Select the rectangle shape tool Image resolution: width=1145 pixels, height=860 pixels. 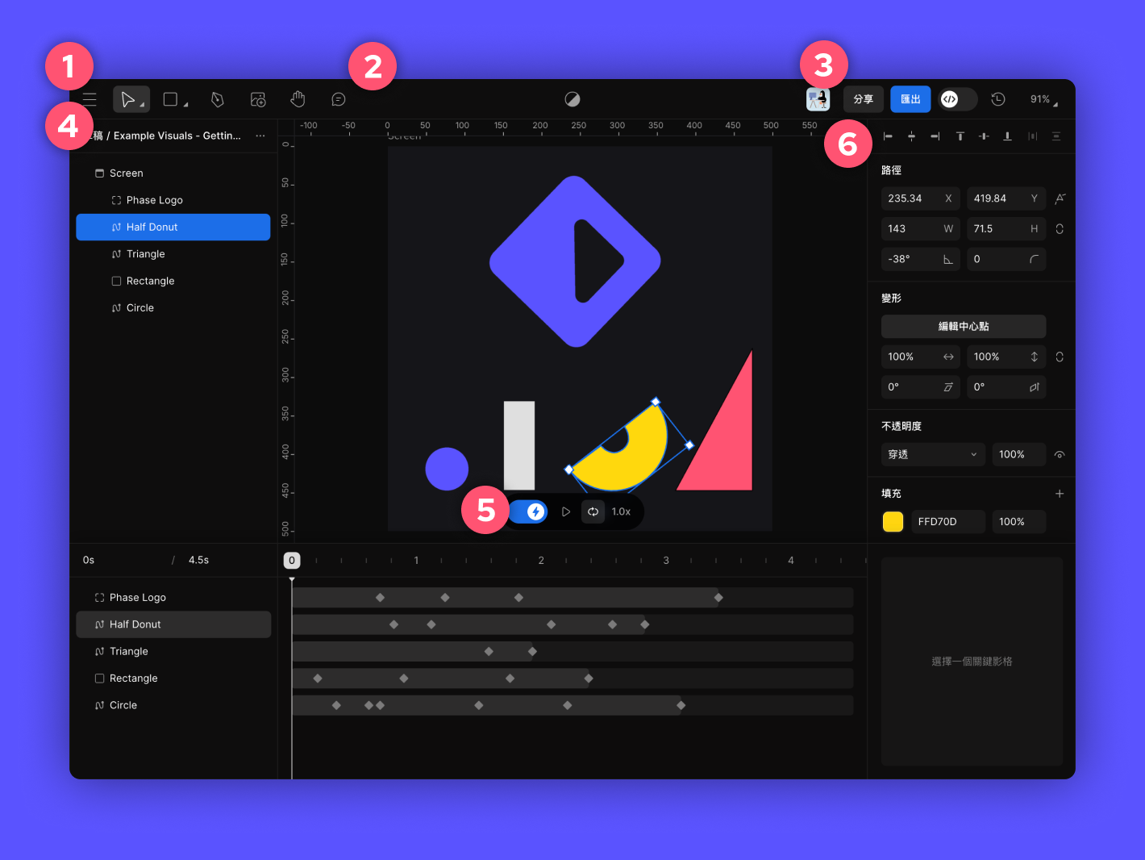[170, 99]
